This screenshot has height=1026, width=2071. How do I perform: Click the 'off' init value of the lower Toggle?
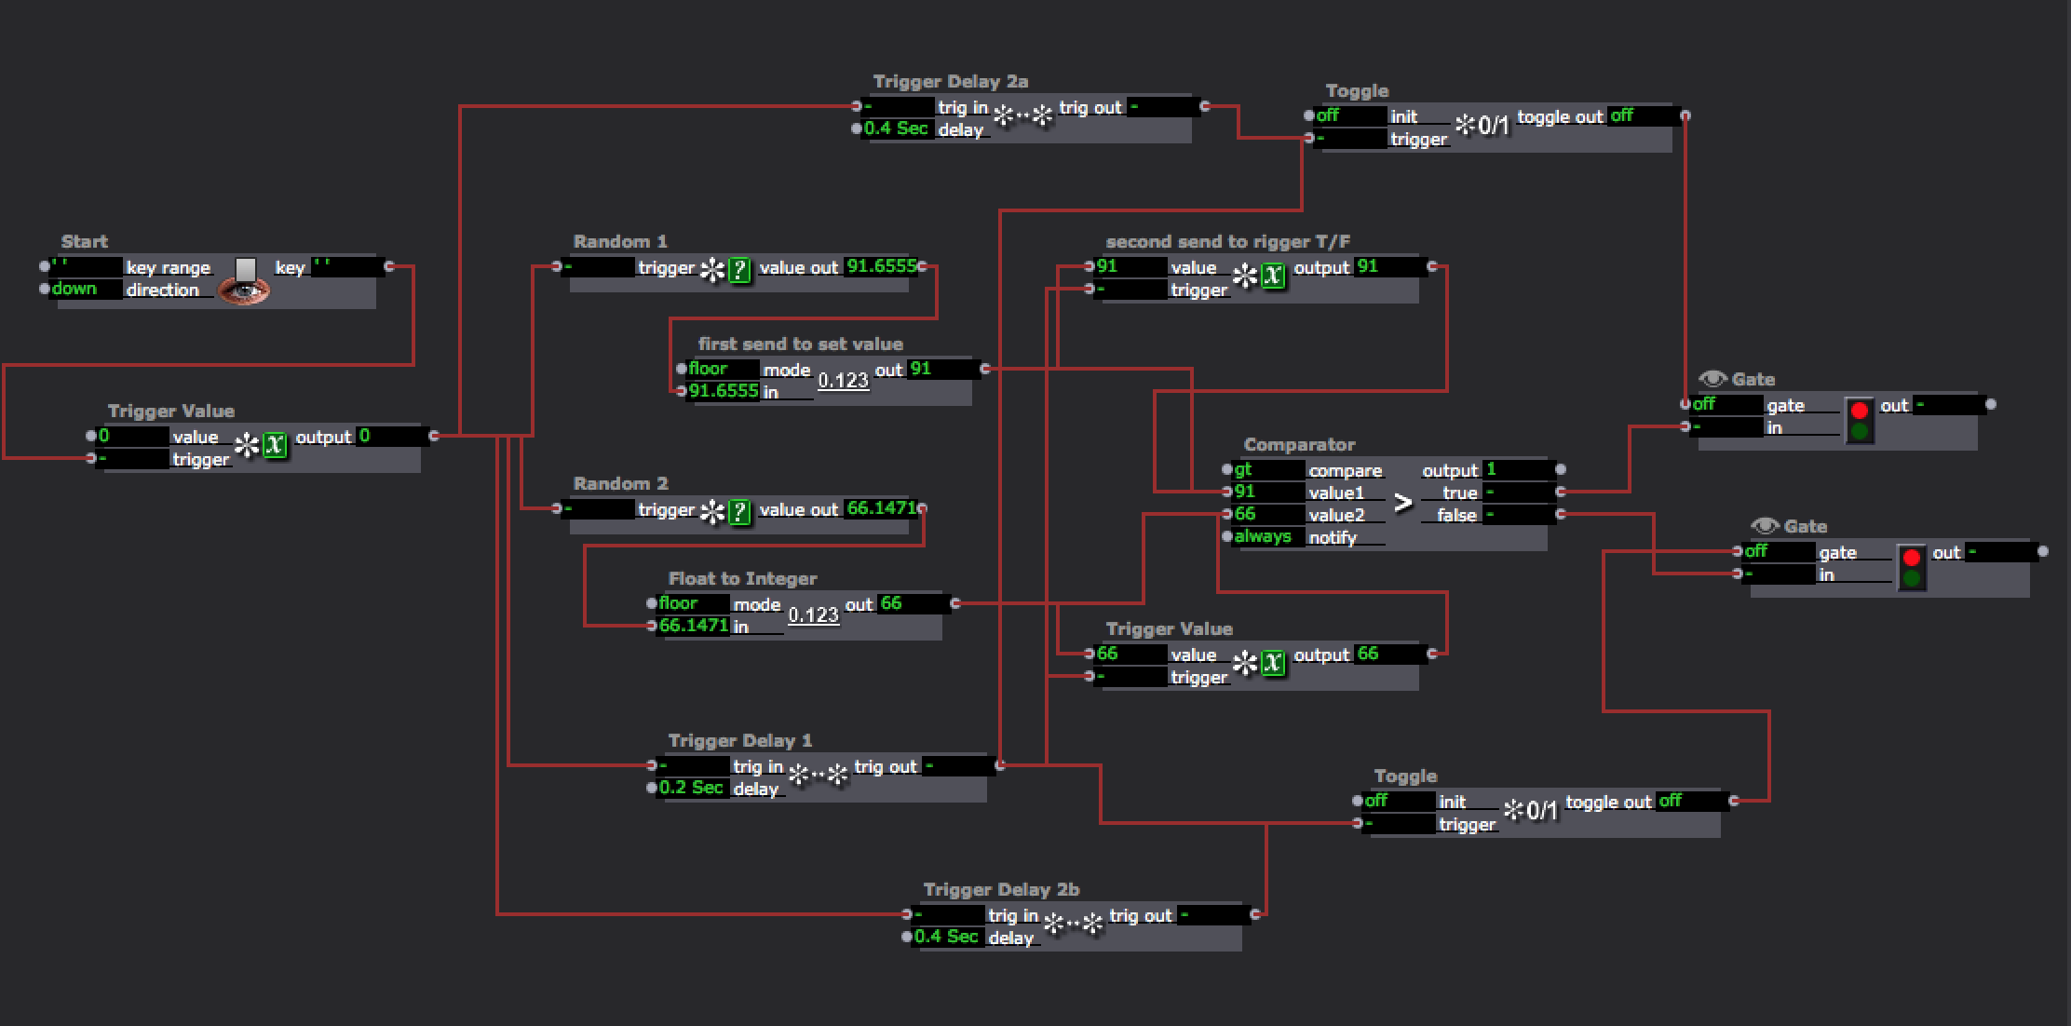coord(1399,802)
